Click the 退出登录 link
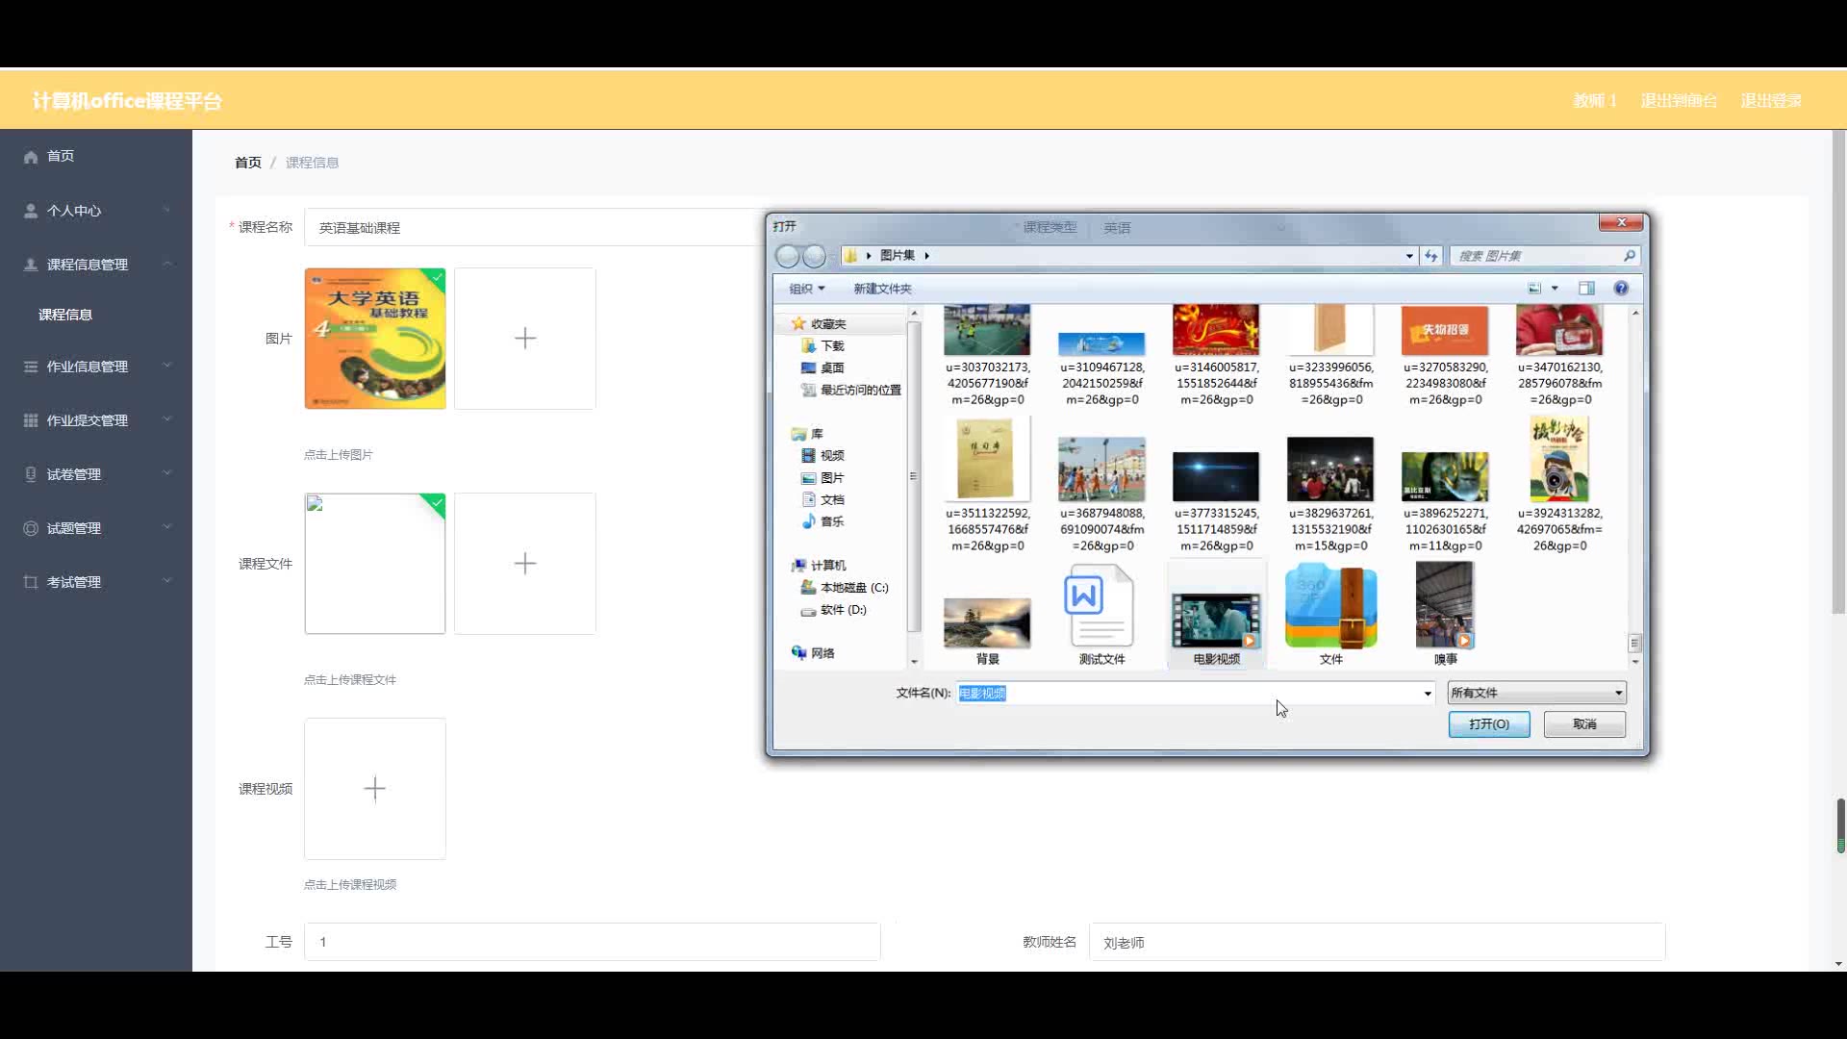 click(x=1770, y=101)
